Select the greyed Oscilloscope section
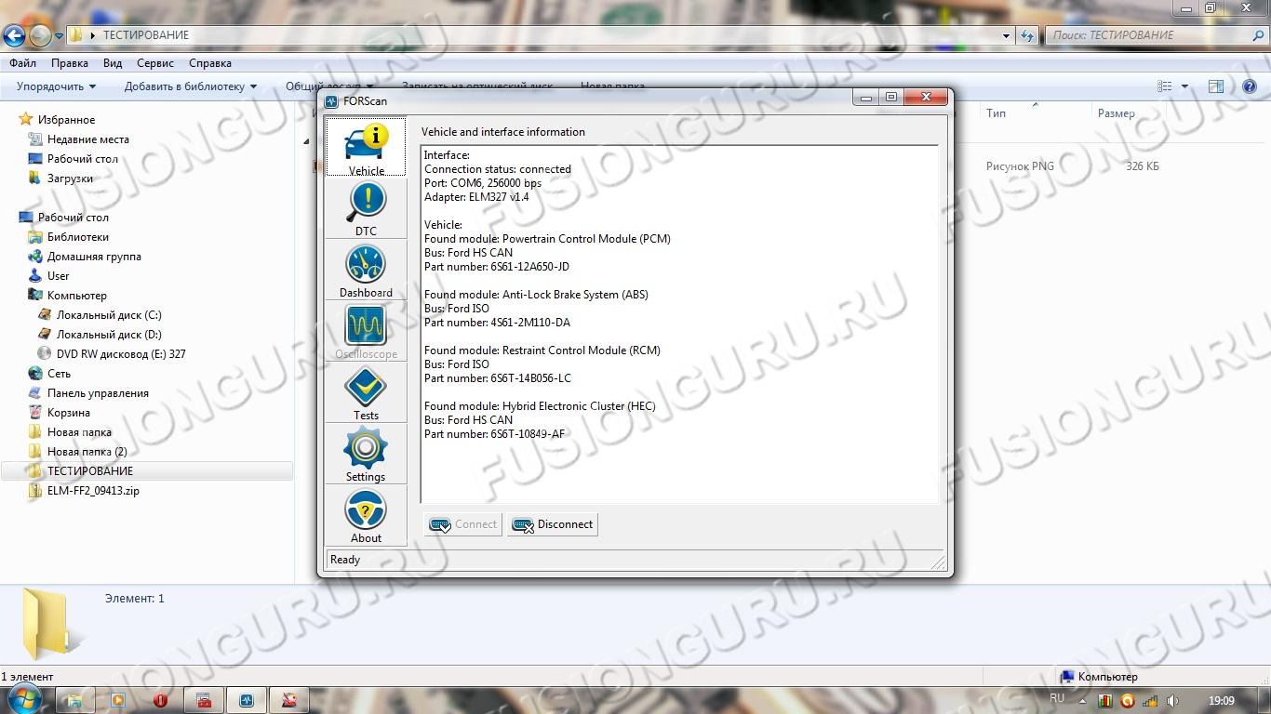Screen dimensions: 1271x714 (x=366, y=331)
